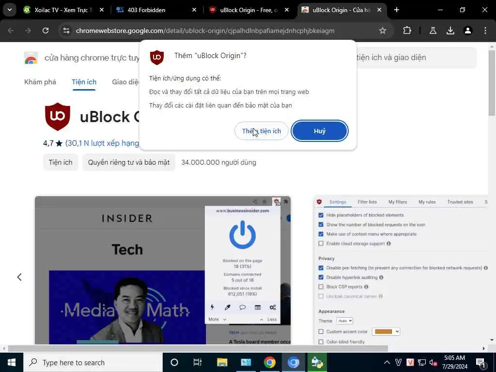The height and width of the screenshot is (372, 496).
Task: Click the Tiện ích category chip
Action: (x=61, y=162)
